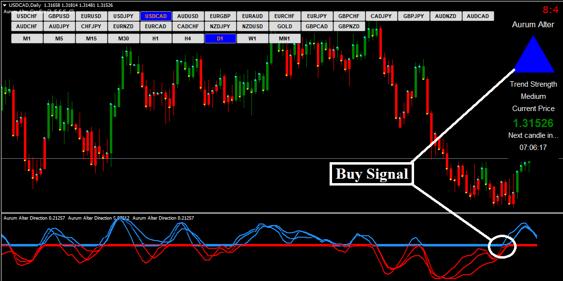Click the white circle crossover marker
Viewport: 563px width, 281px height.
[502, 246]
